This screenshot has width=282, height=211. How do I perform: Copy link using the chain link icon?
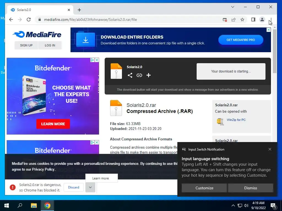(139, 75)
